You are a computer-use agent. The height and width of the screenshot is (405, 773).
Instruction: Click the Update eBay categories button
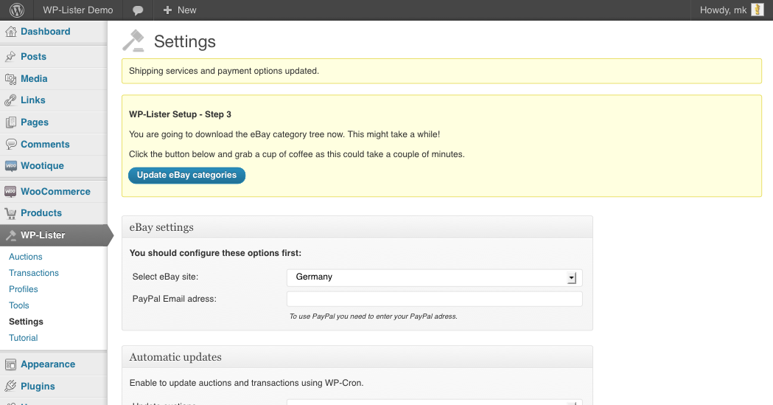(187, 175)
